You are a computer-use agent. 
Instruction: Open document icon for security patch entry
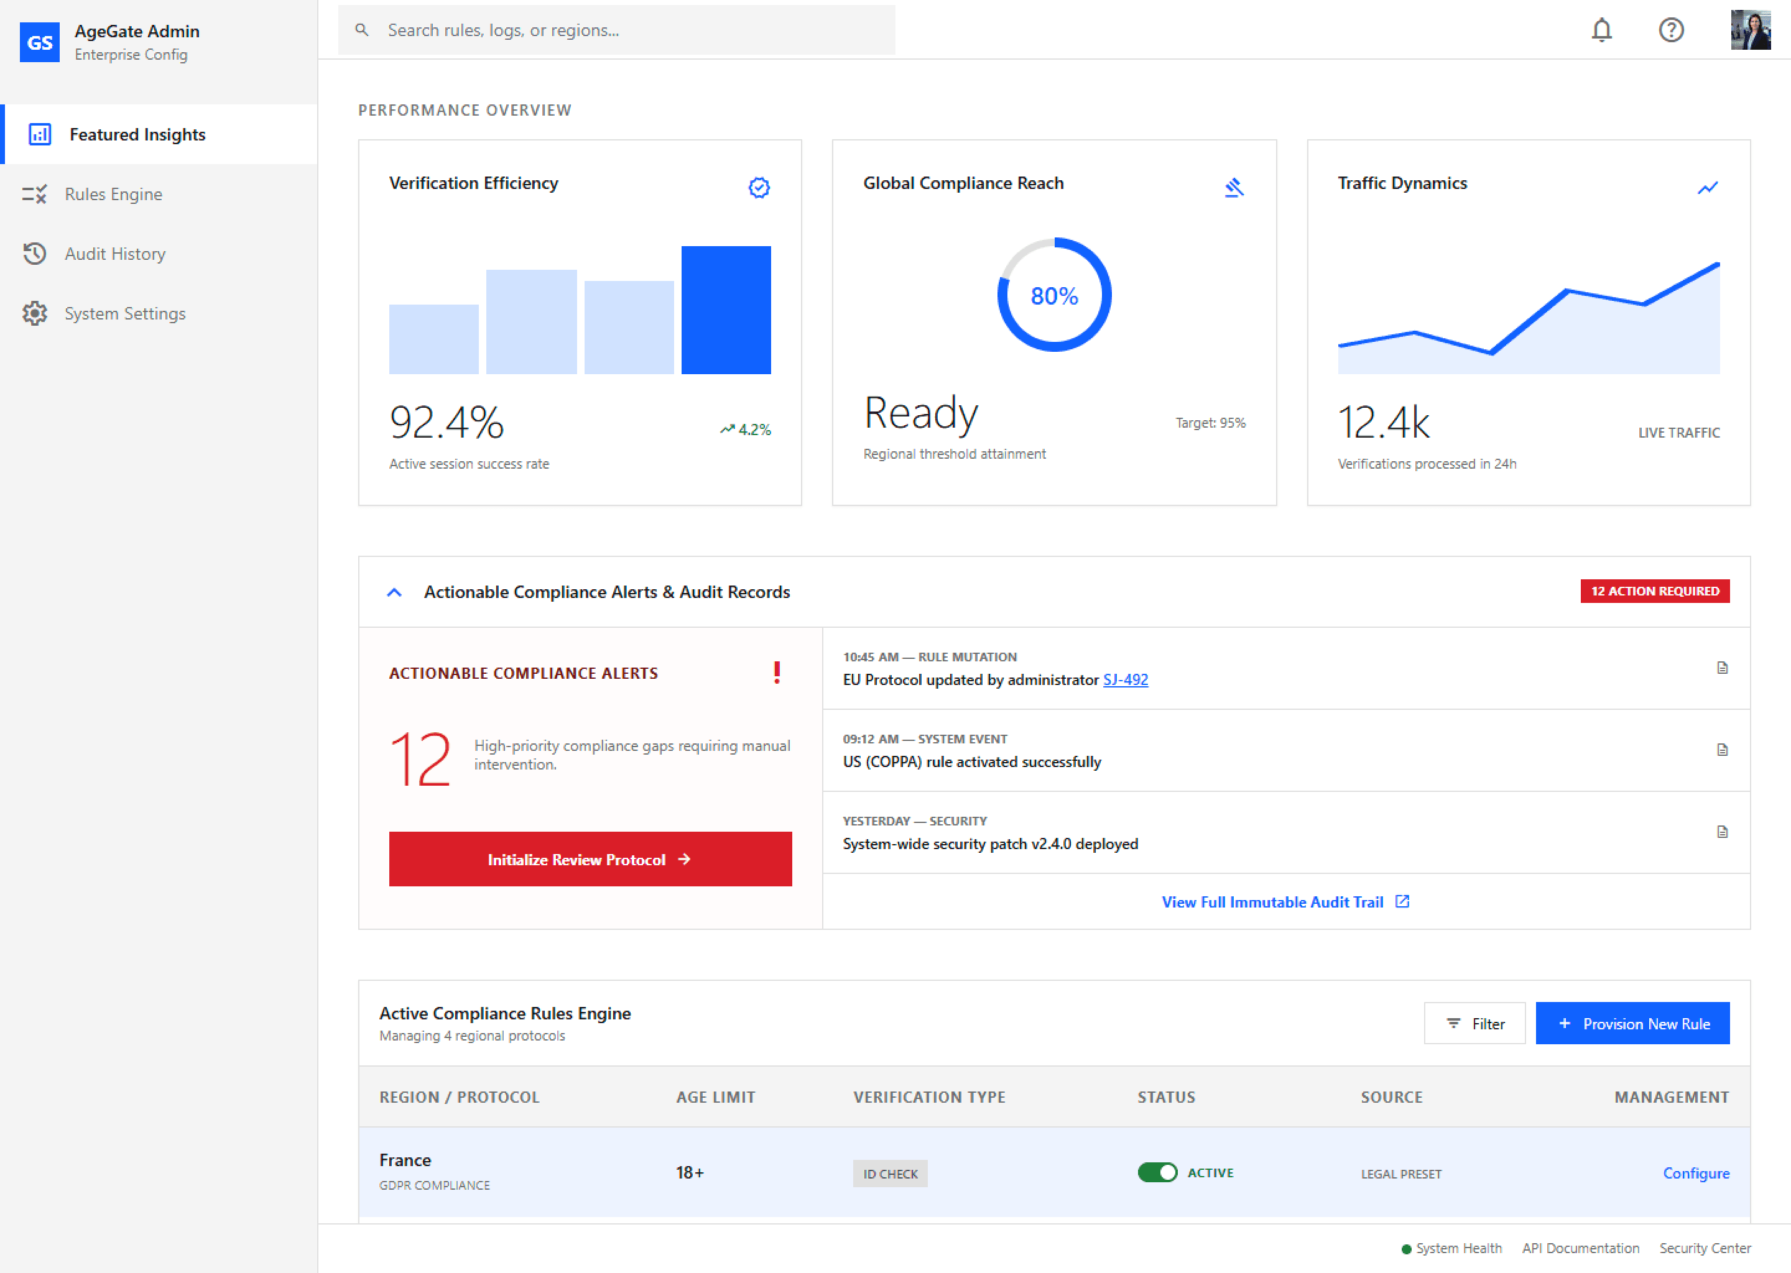point(1722,832)
